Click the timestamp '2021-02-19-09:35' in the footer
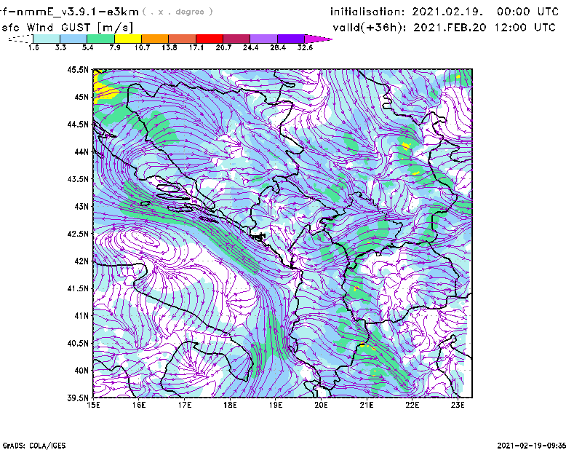582x450 pixels. pos(532,446)
